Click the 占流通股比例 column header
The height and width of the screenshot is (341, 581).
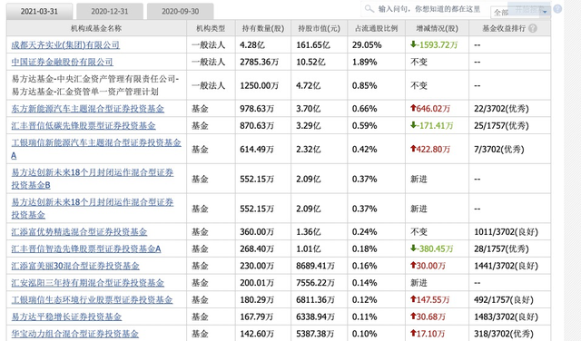(376, 28)
